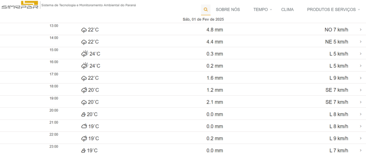
Task: Click the SE 7 km/h wind at 18:00
Action: [337, 90]
